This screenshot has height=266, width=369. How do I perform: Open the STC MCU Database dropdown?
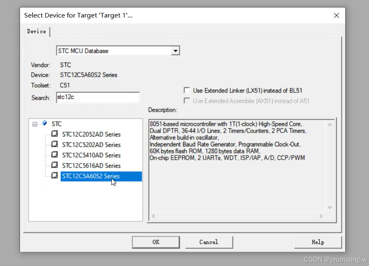175,51
